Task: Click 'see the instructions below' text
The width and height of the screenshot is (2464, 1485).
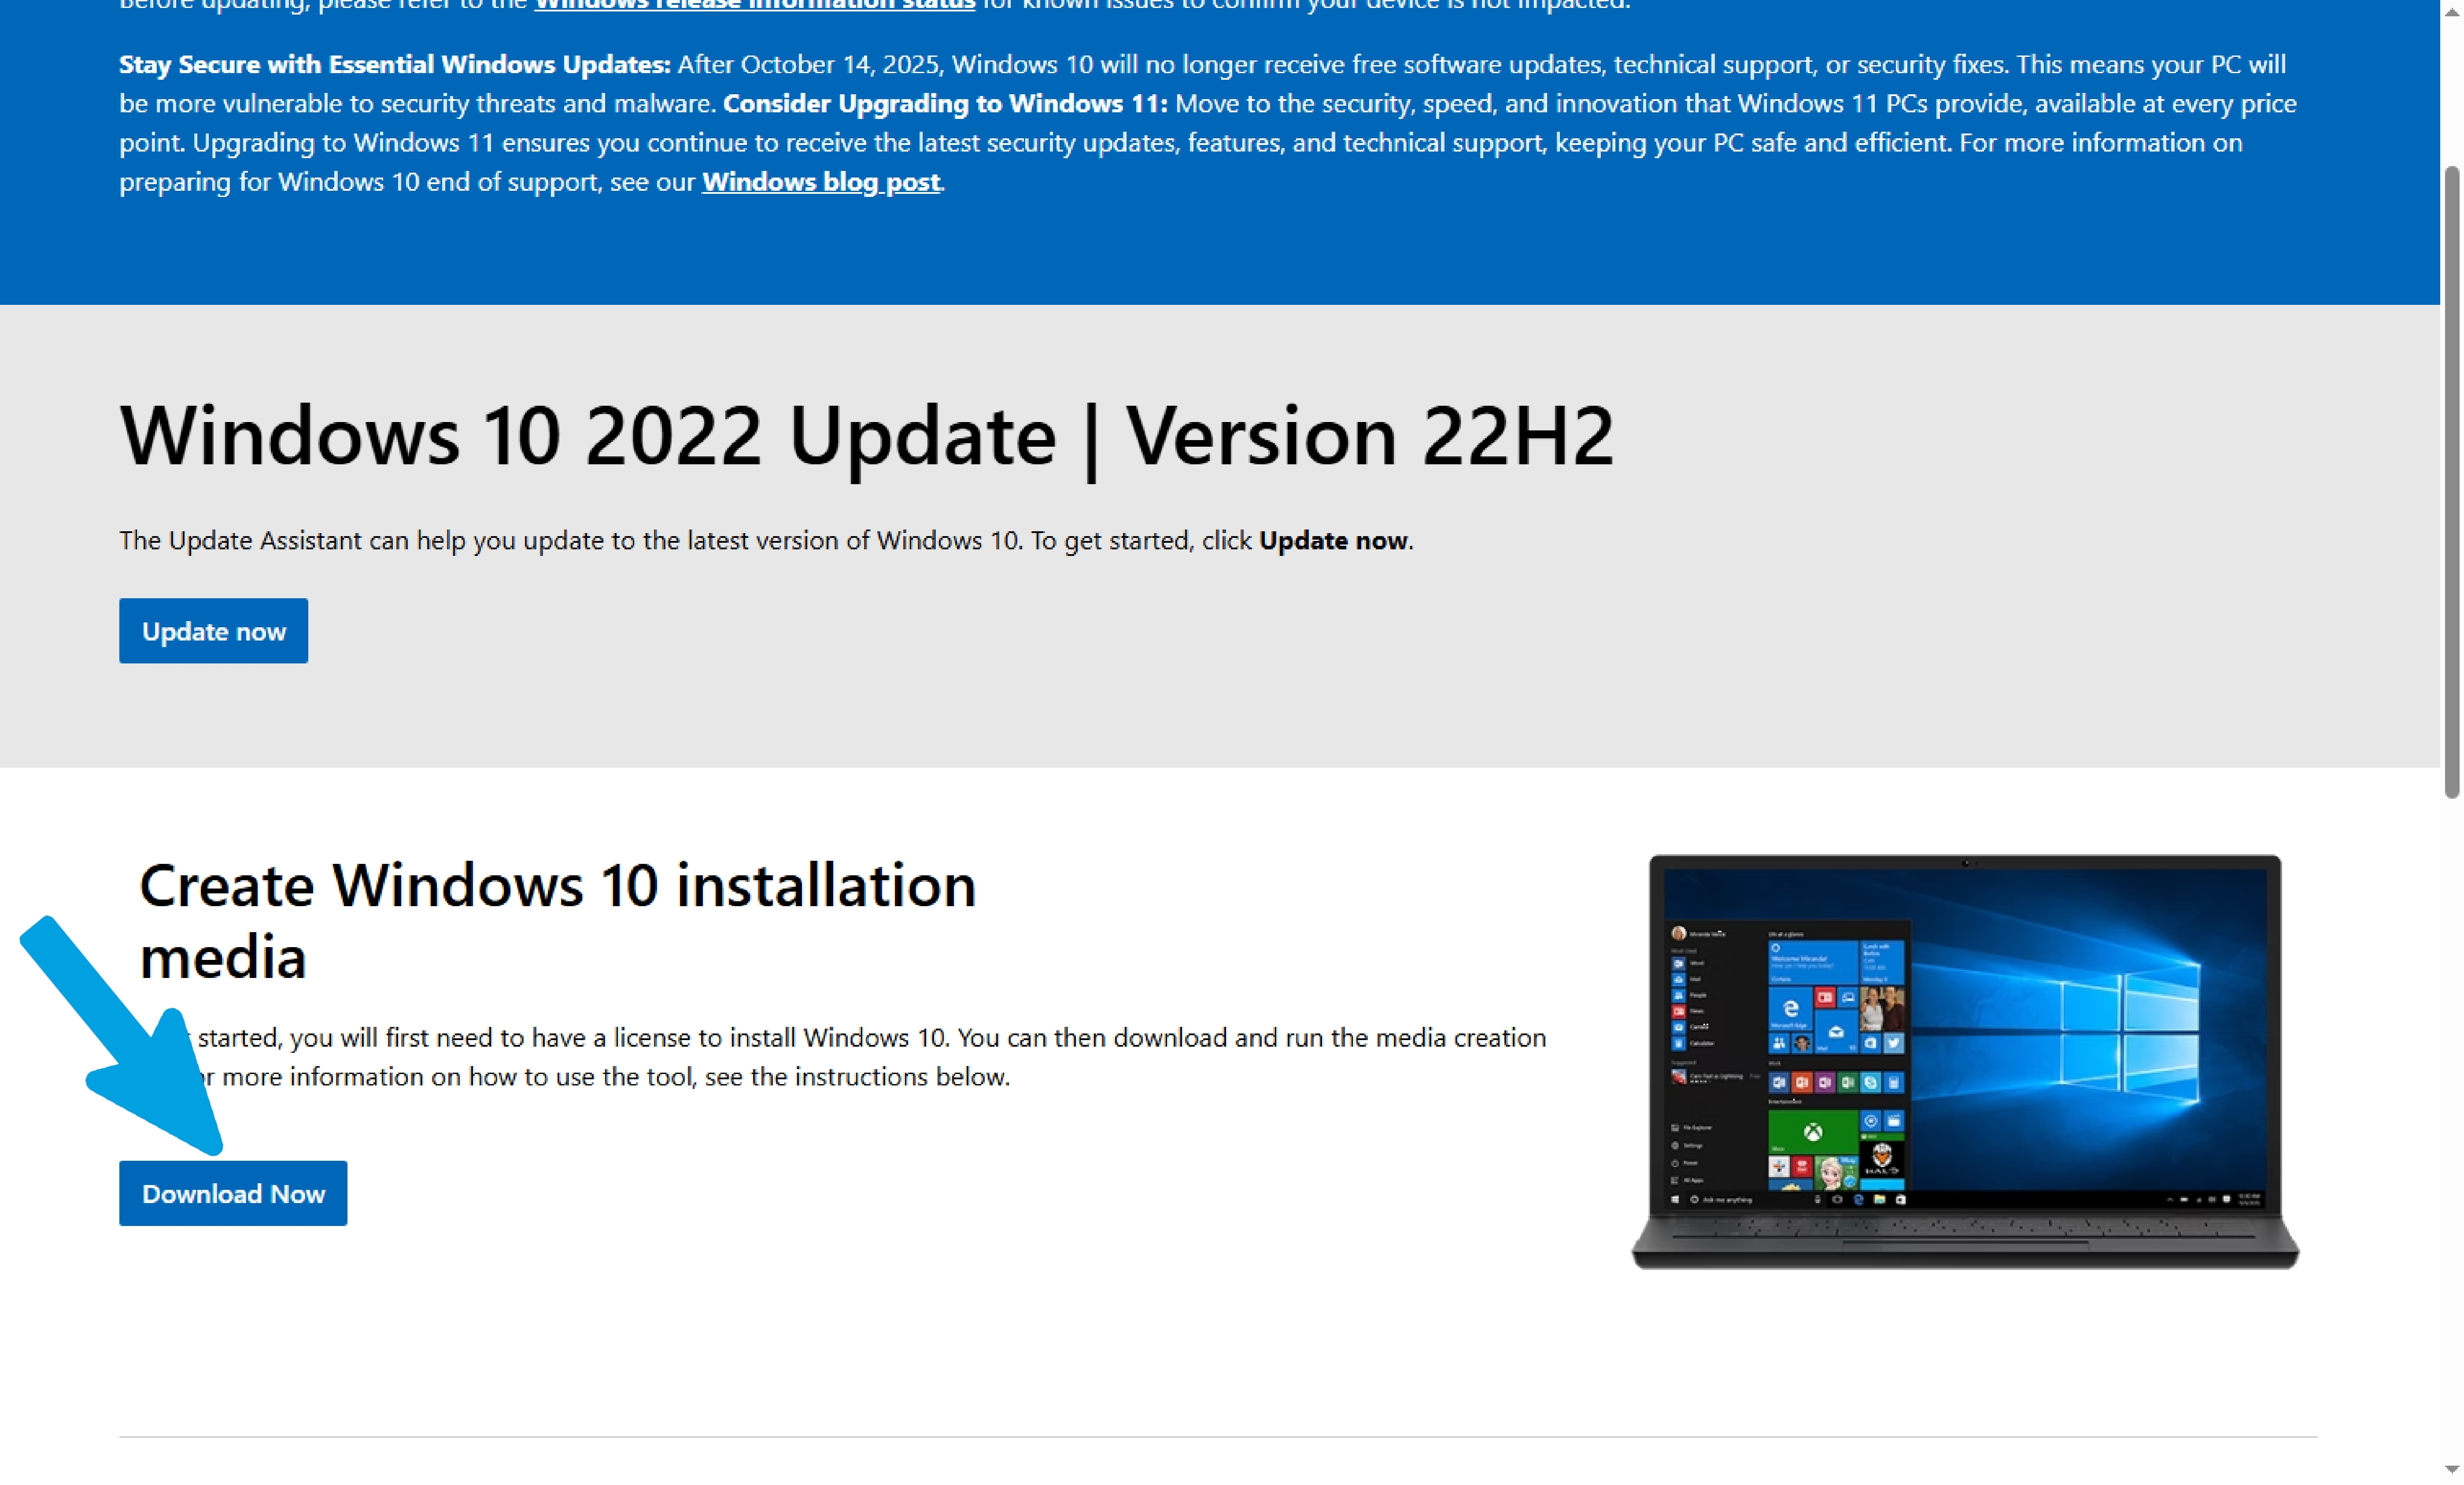Action: [x=857, y=1077]
